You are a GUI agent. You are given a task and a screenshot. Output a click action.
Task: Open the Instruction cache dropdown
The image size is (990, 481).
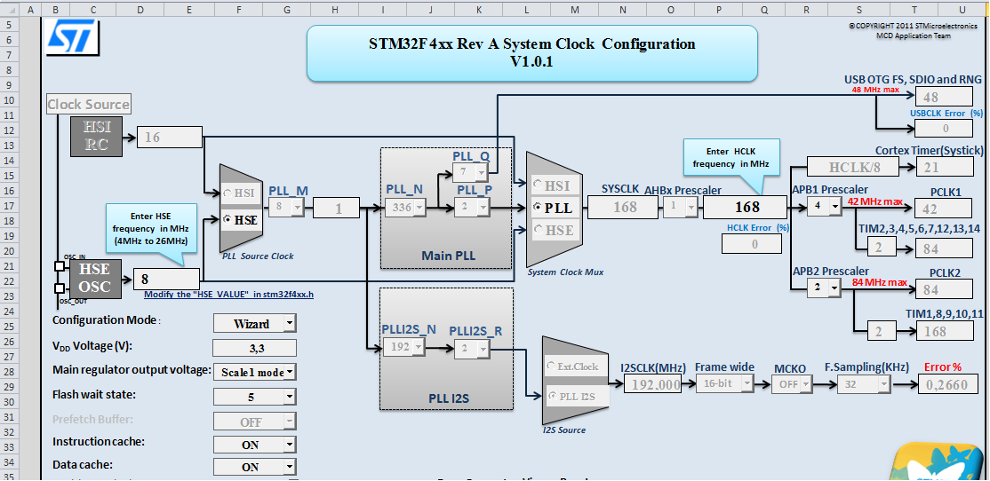pos(289,445)
